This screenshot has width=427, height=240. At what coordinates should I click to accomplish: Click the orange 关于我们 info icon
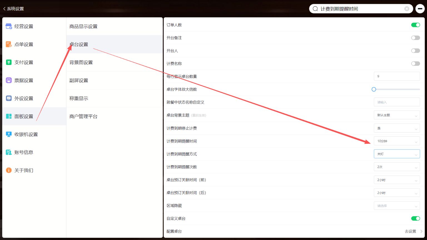[9, 170]
